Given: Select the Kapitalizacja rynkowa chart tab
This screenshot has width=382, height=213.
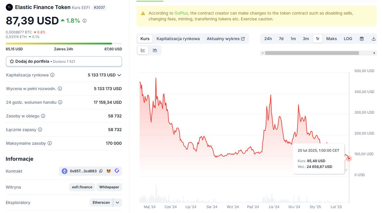Looking at the screenshot, I should 178,39.
